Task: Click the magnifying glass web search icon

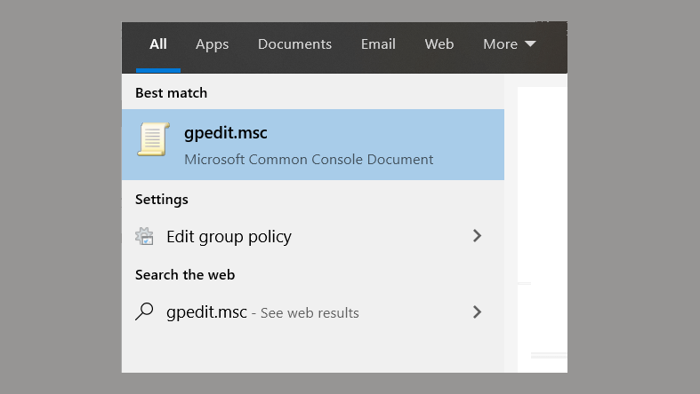Action: [x=144, y=311]
